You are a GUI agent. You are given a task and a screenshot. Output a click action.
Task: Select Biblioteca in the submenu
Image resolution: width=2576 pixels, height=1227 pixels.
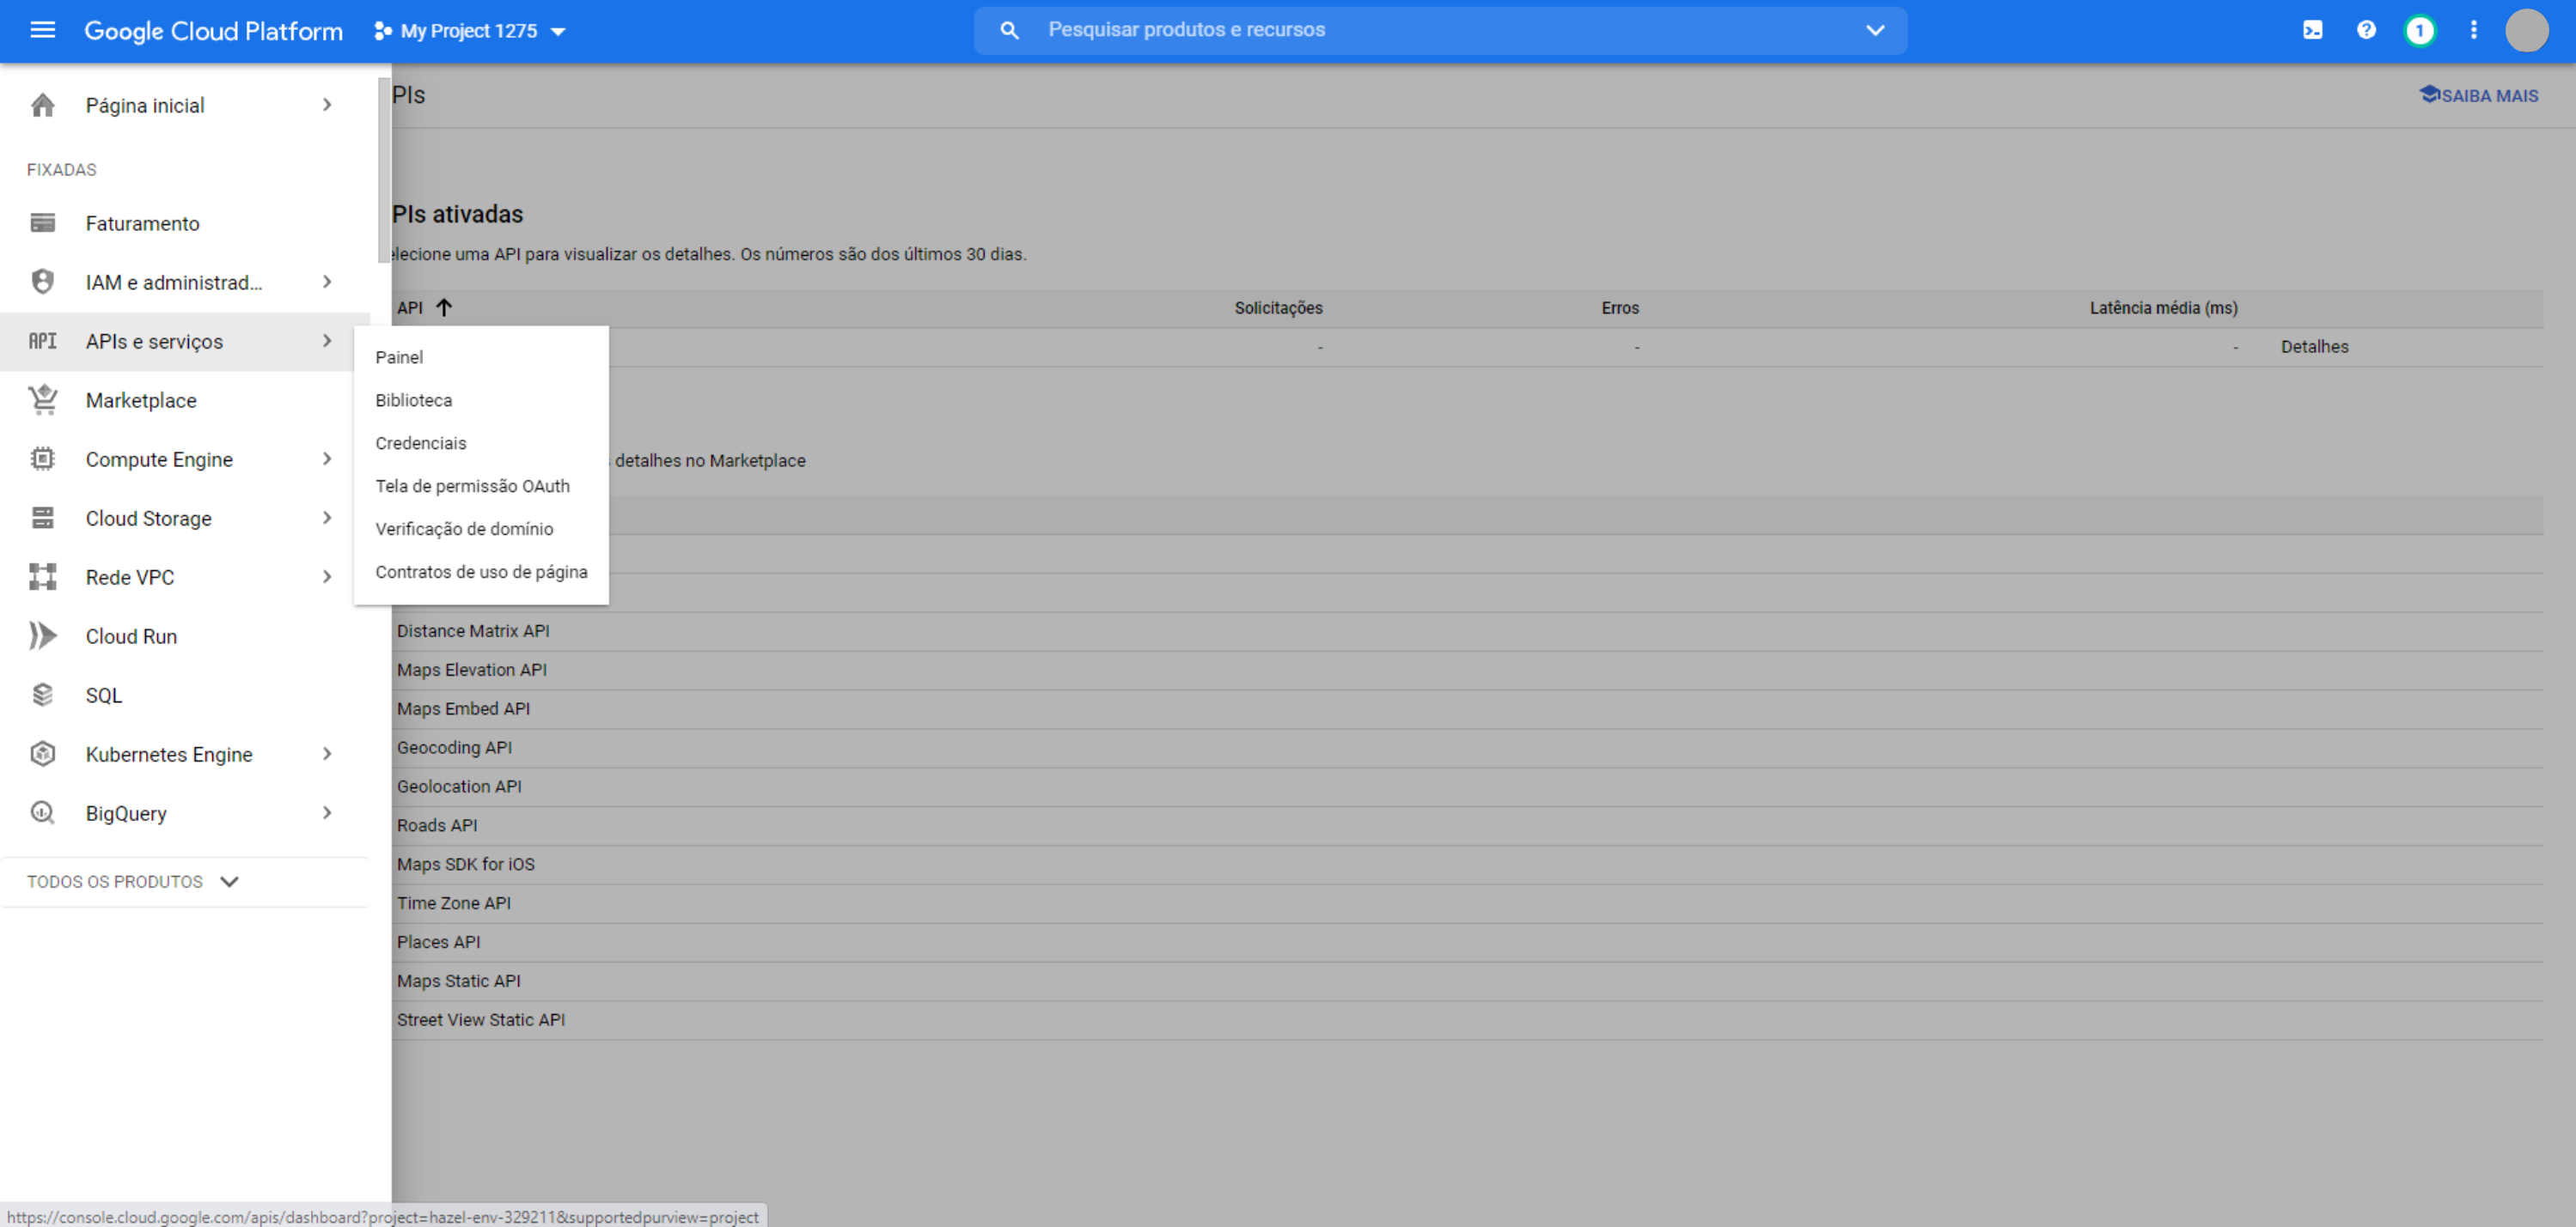481,399
